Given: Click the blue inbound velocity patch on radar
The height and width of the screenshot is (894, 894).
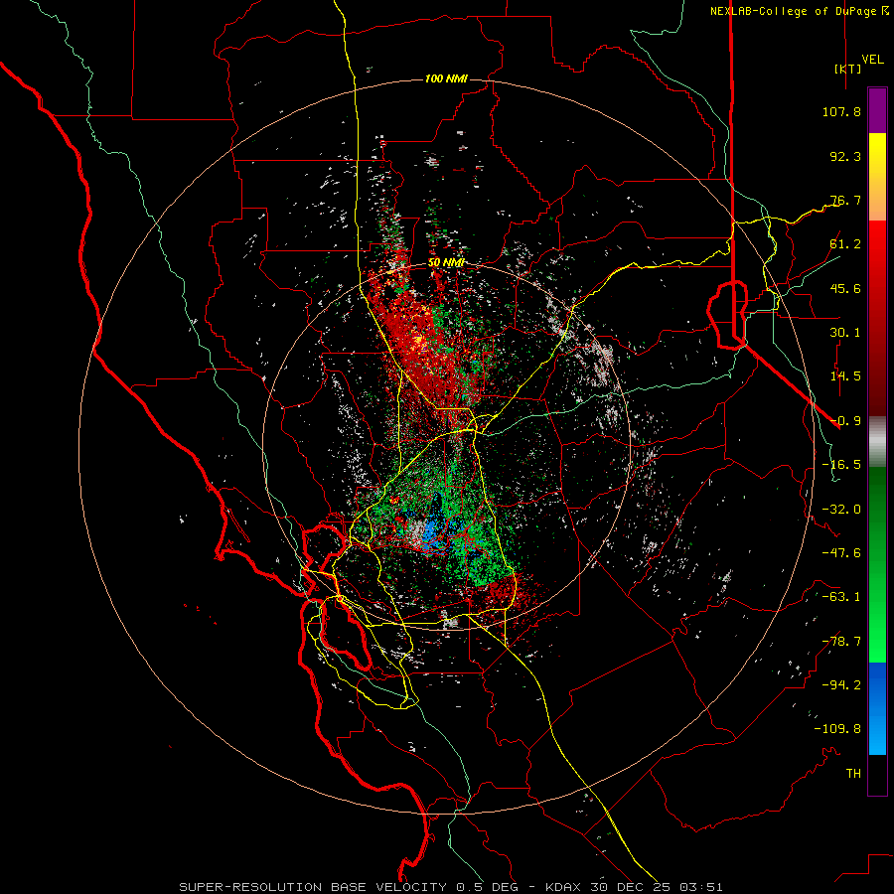Looking at the screenshot, I should point(432,529).
